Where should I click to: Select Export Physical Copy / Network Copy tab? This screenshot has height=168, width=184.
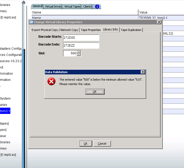pyautogui.click(x=55, y=30)
